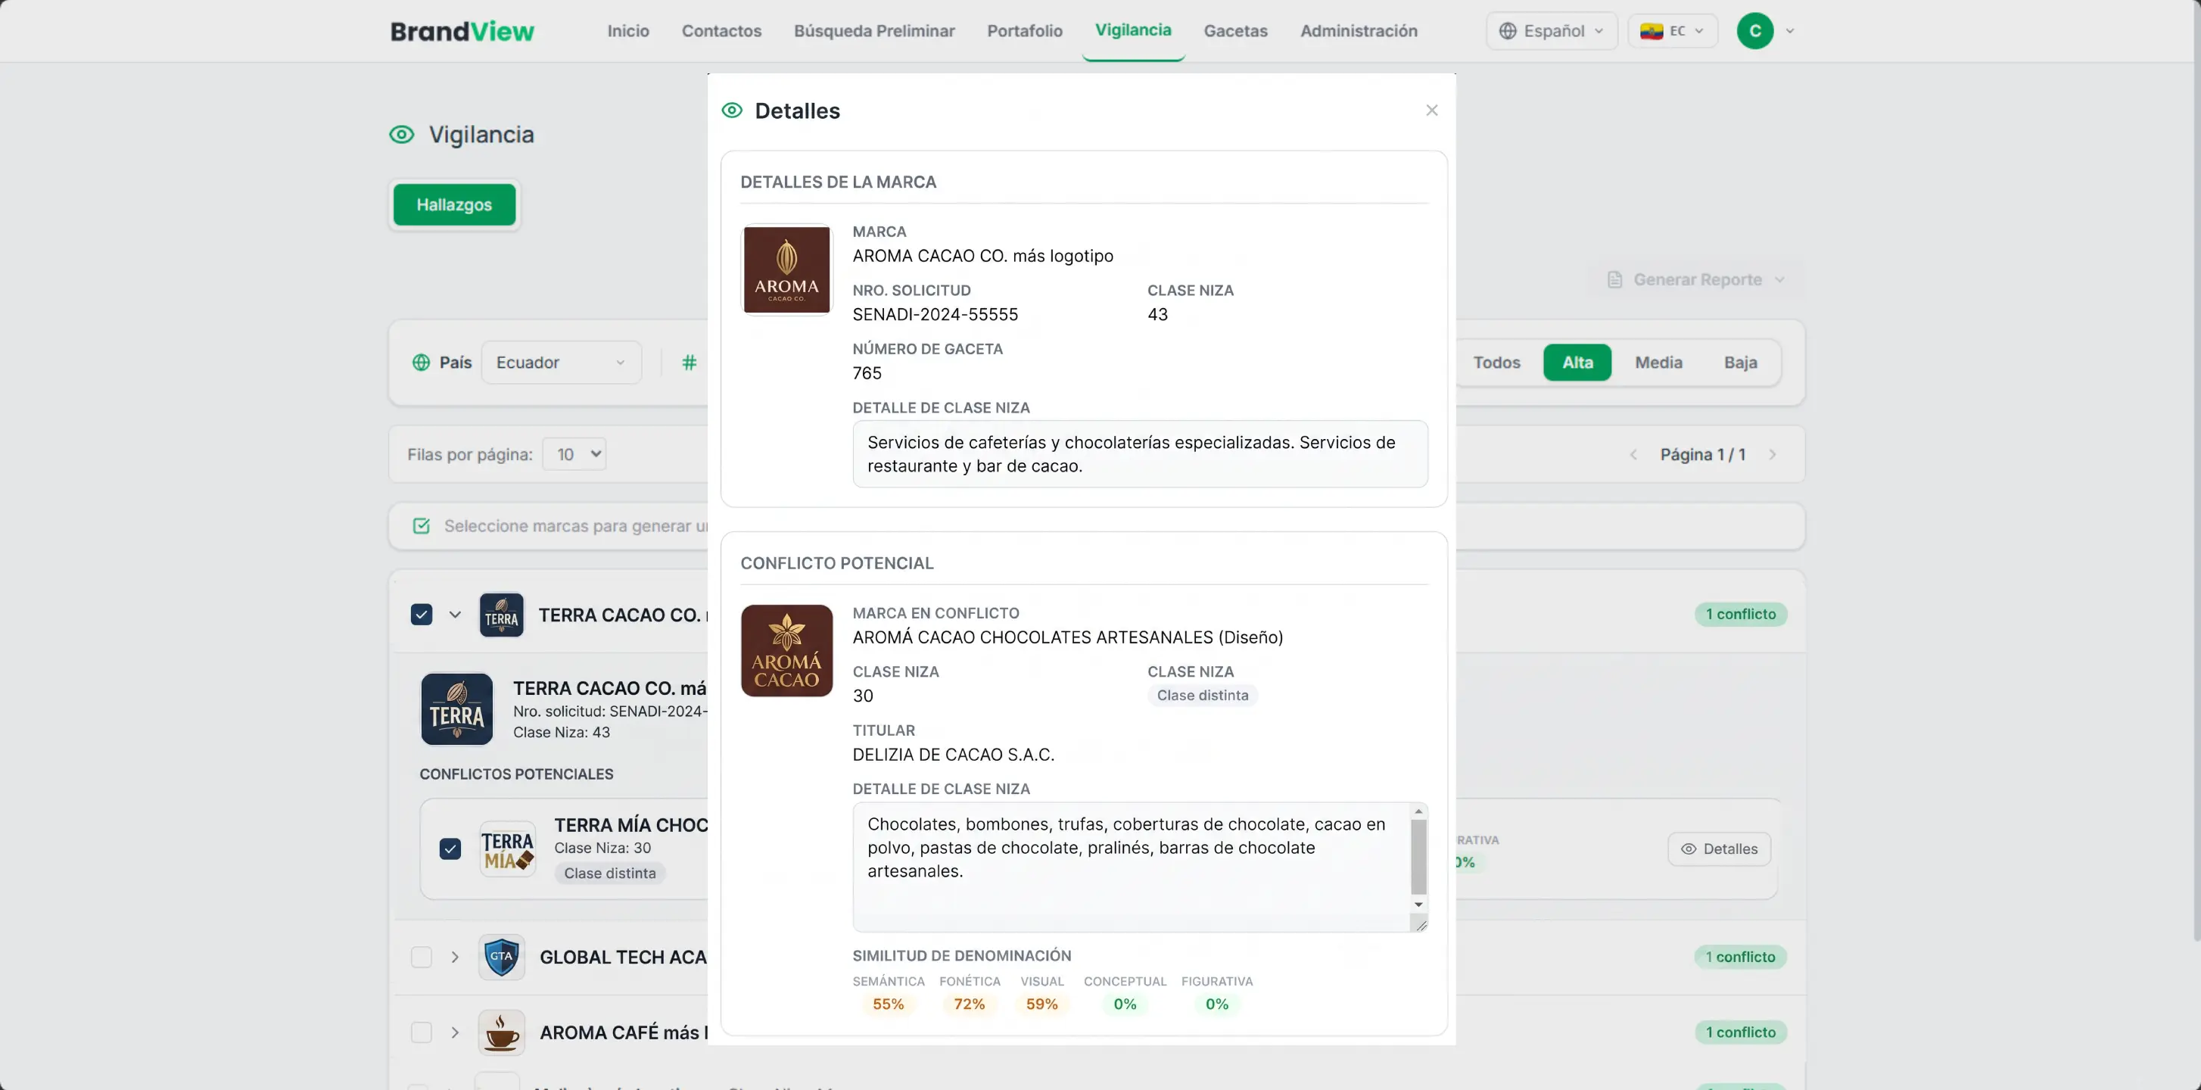Click the Hallazgos button

453,204
